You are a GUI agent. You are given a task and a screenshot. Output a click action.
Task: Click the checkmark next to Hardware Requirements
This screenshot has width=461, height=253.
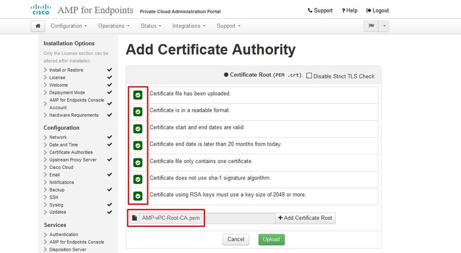(x=110, y=115)
